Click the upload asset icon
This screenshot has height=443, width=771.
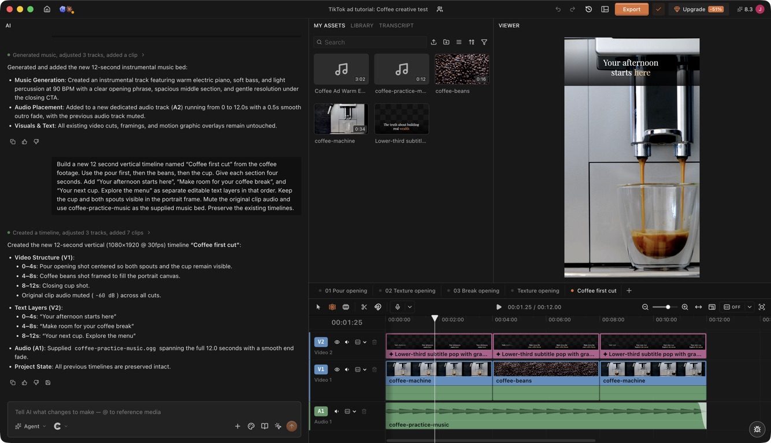pos(433,42)
